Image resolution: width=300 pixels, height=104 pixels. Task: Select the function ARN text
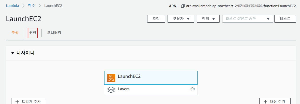pyautogui.click(x=241, y=6)
